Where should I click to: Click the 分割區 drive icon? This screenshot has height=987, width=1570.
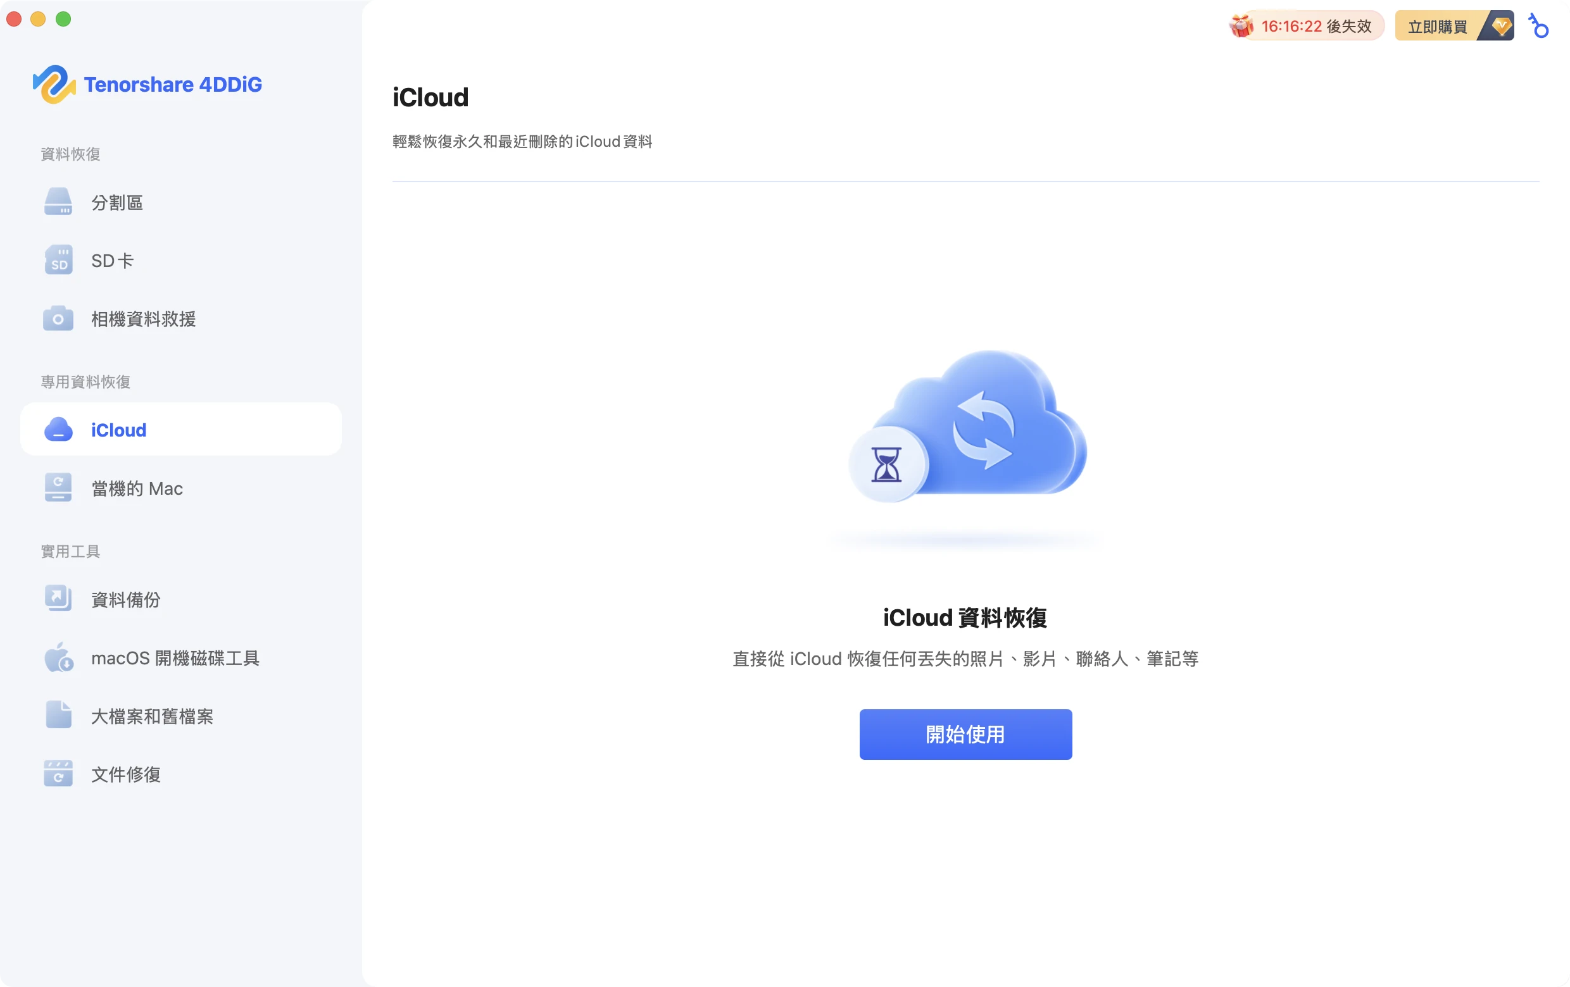58,202
